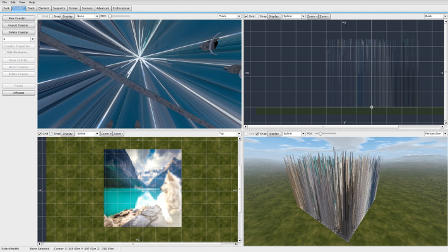The width and height of the screenshot is (448, 252).
Task: Click the Coaster Properties button
Action: point(18,46)
